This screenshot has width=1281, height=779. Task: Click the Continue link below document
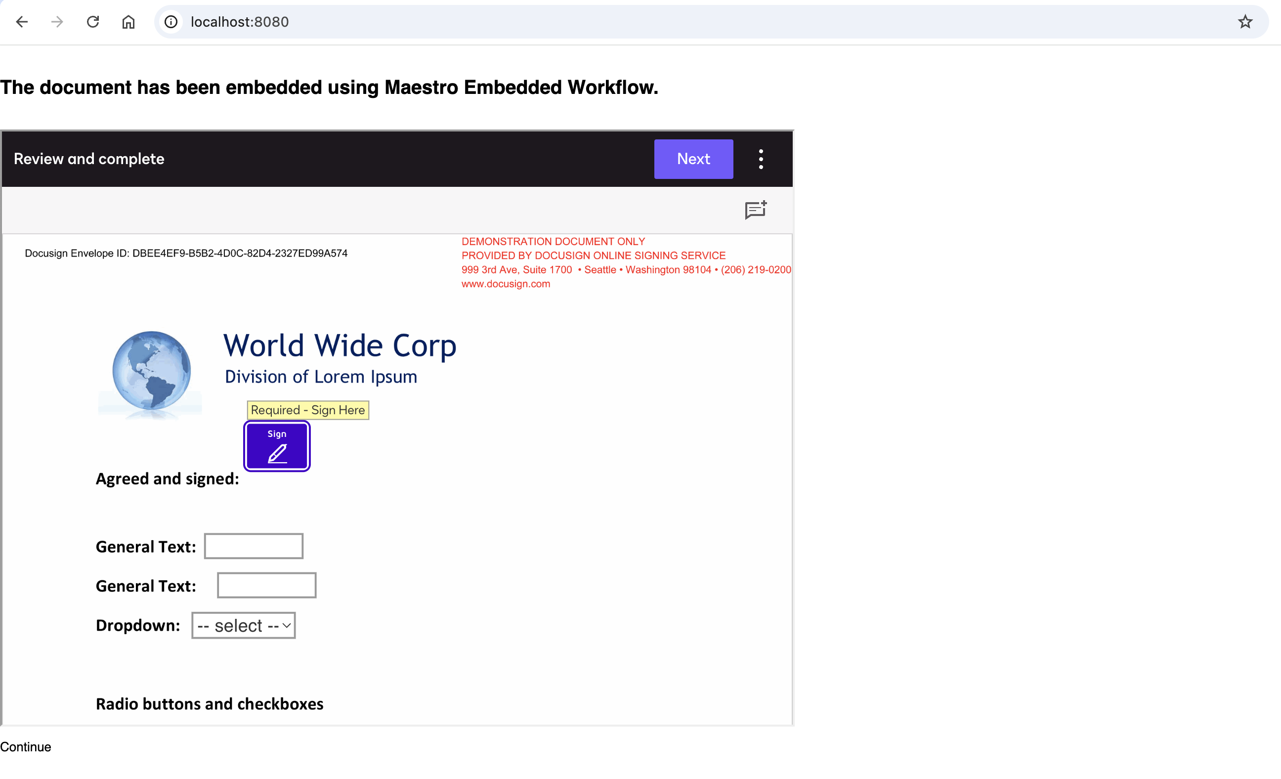(x=26, y=747)
